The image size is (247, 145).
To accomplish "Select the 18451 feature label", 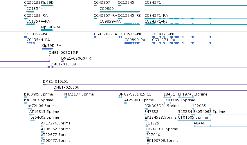I will click(169, 94).
